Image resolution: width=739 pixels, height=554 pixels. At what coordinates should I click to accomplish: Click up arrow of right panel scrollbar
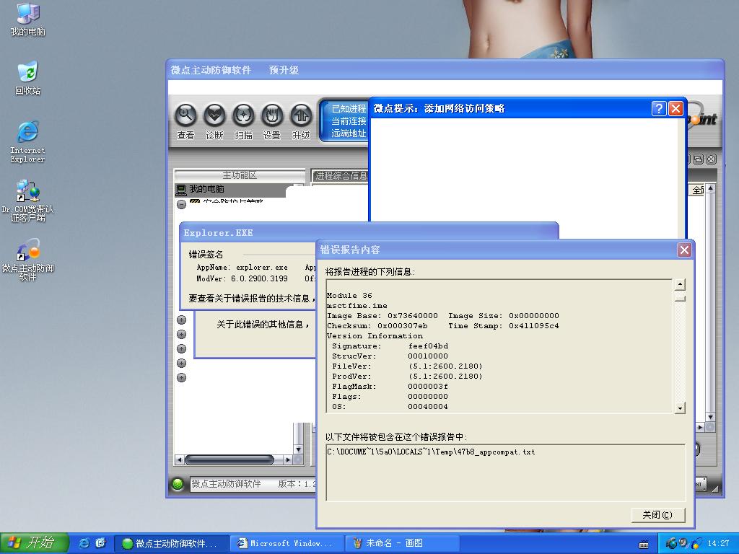tap(711, 188)
